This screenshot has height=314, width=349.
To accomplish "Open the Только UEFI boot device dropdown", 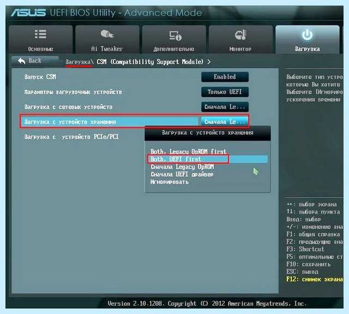I will pyautogui.click(x=225, y=92).
